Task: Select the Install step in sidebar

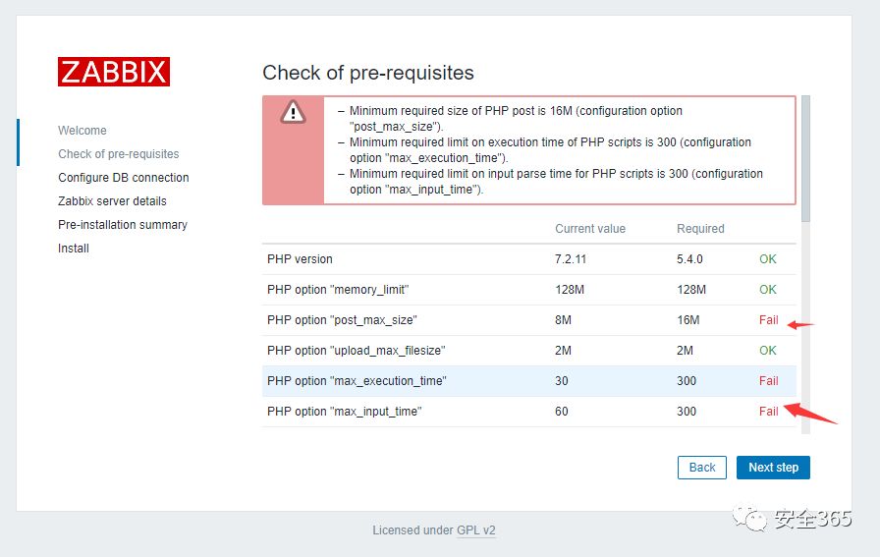Action: point(74,249)
